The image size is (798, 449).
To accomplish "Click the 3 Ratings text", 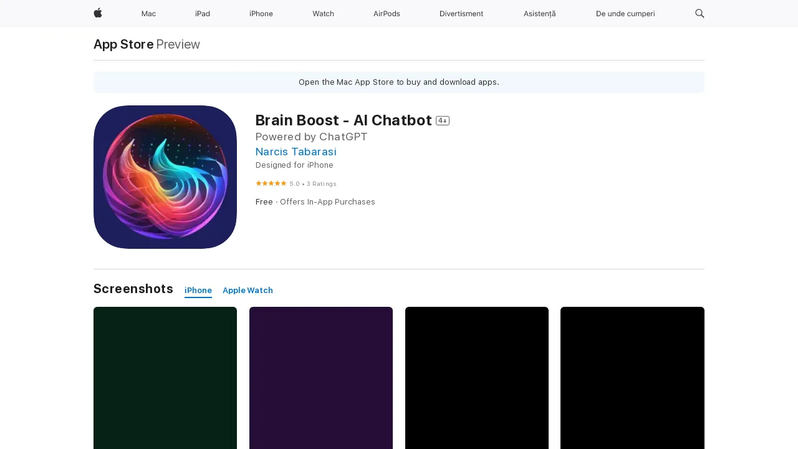I will [322, 183].
